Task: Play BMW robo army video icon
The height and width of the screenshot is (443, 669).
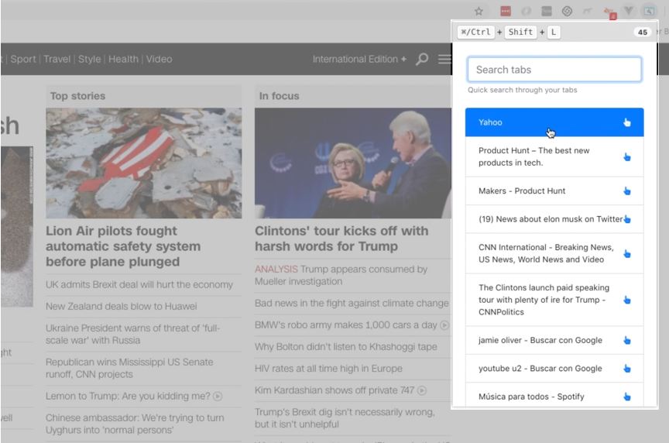Action: (444, 325)
